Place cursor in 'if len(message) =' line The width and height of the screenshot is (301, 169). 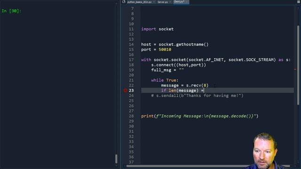pyautogui.click(x=182, y=91)
